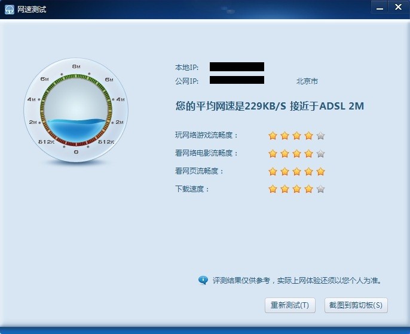Click grey fifth star in 玩网络游戏流畅度 row
Viewport: 410px width, 334px height.
[320, 135]
